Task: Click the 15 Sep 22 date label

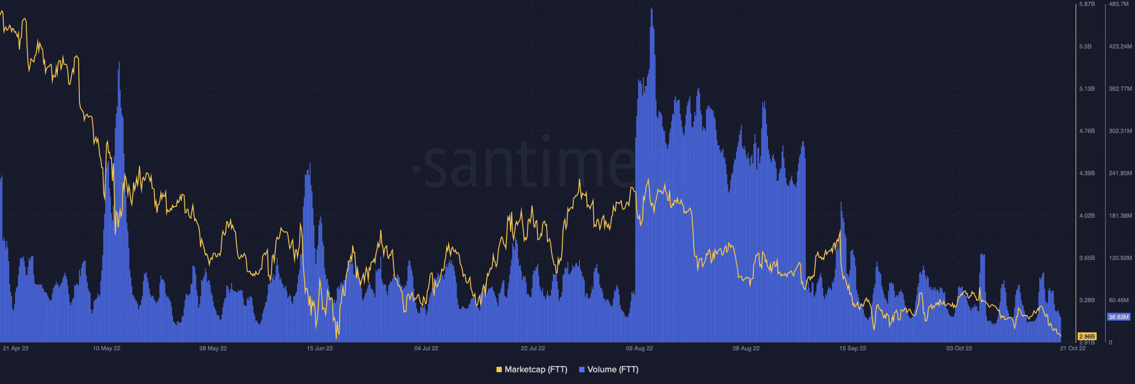Action: coord(853,349)
